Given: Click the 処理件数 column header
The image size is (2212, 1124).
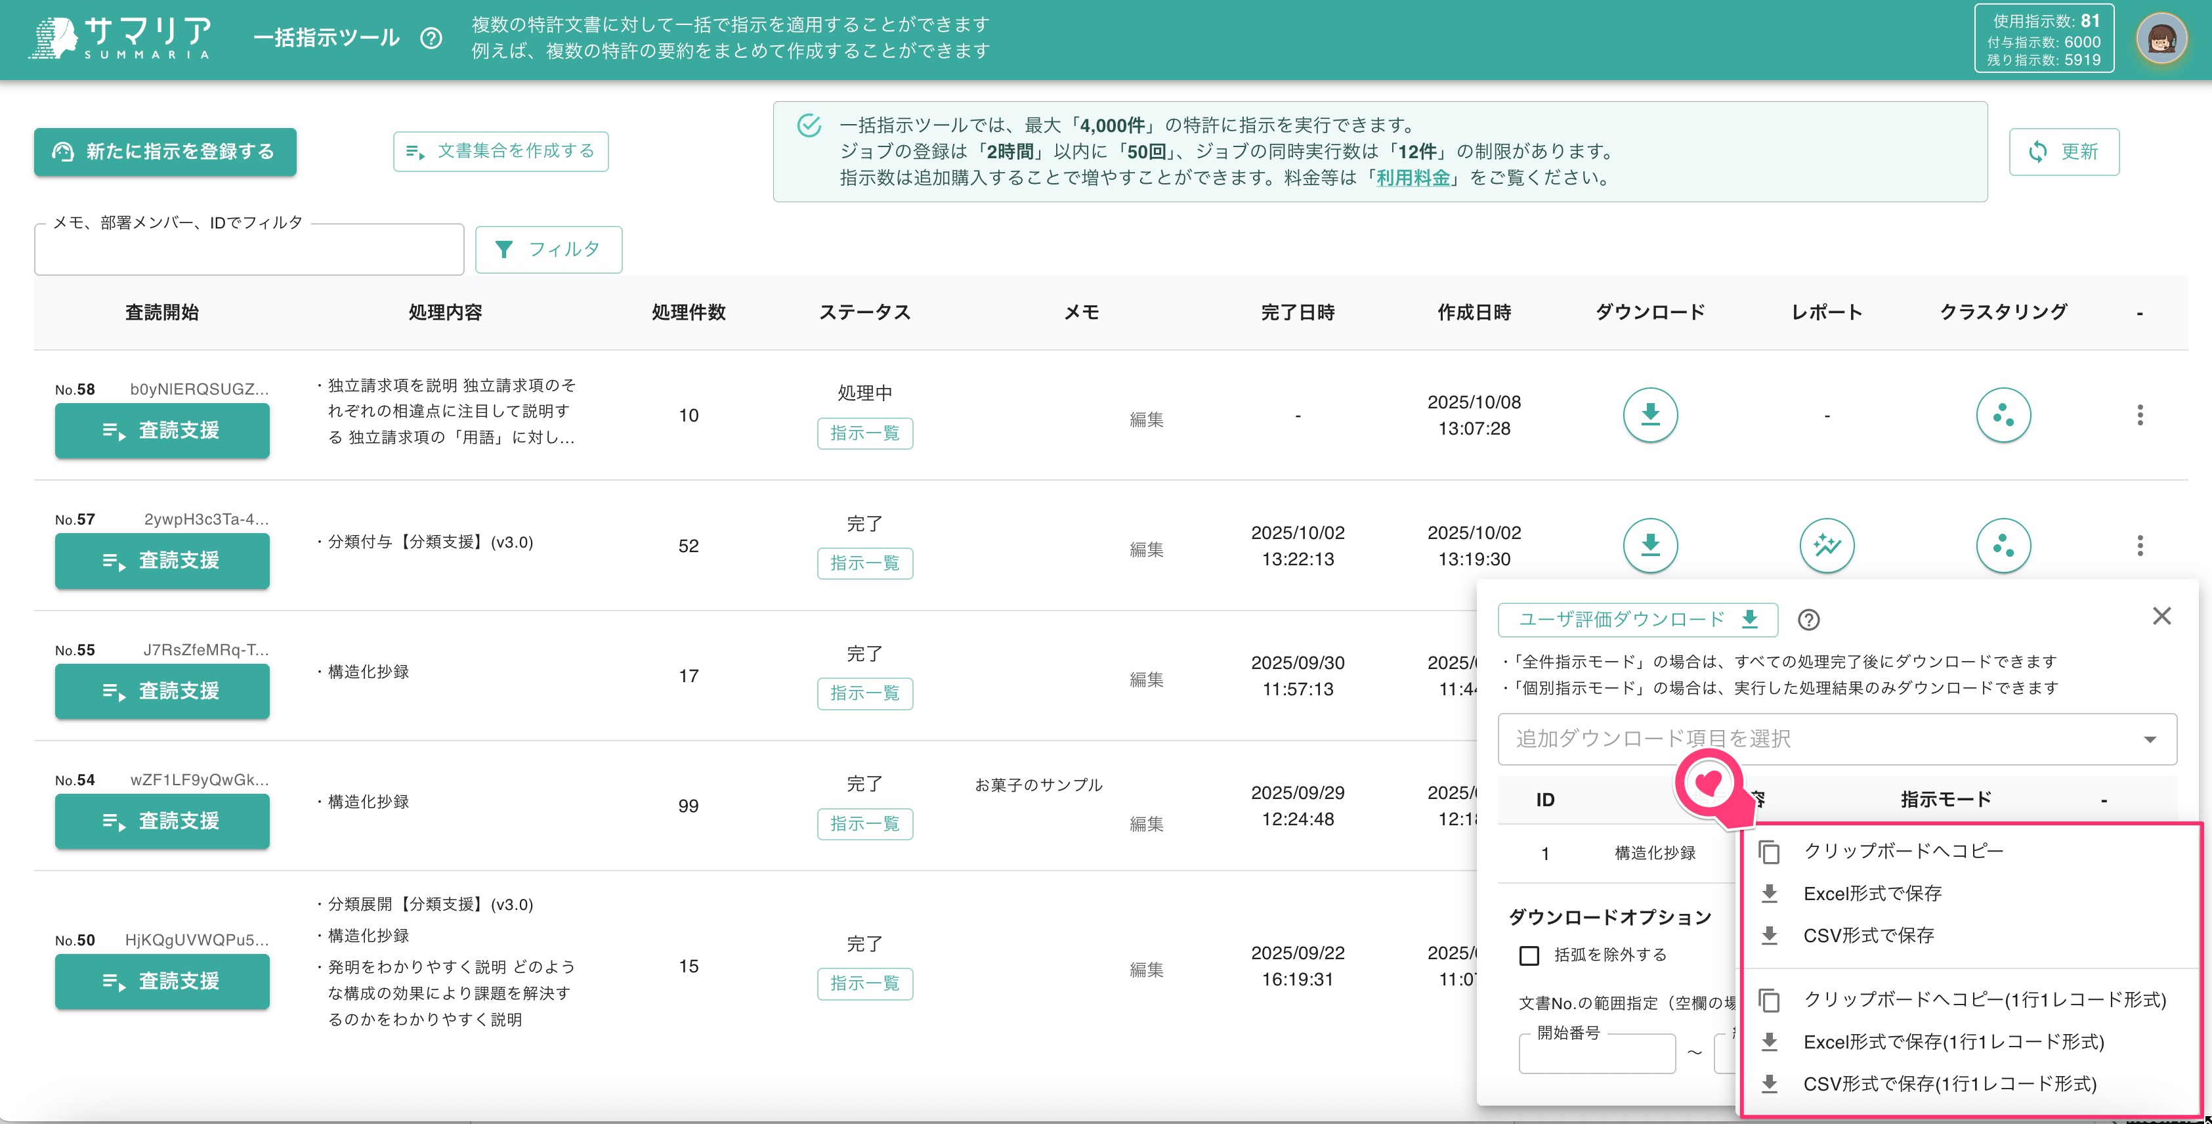Looking at the screenshot, I should 689,313.
